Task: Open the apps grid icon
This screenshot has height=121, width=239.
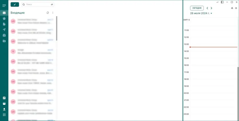Action: pyautogui.click(x=4, y=115)
